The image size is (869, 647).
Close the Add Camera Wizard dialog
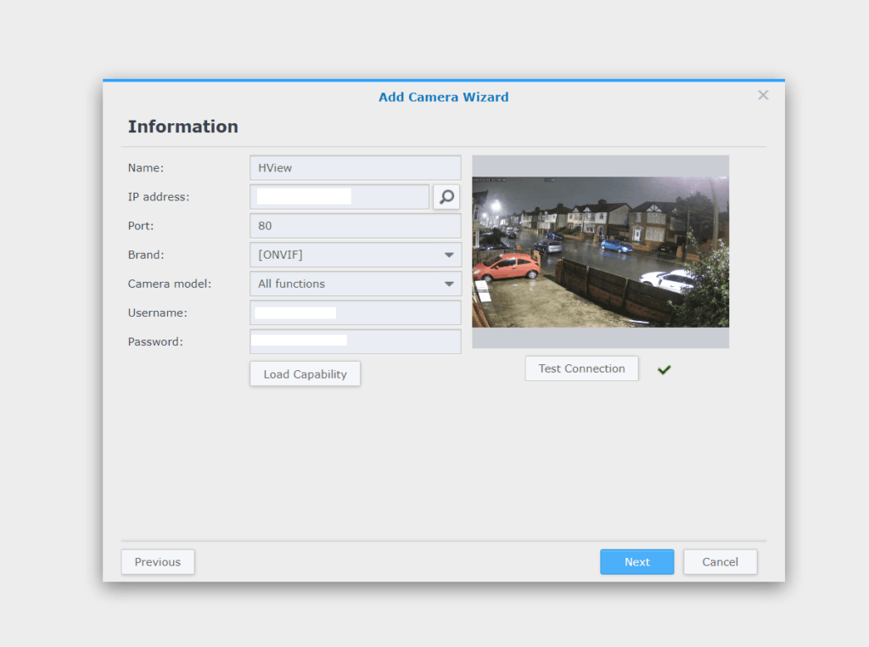point(763,95)
